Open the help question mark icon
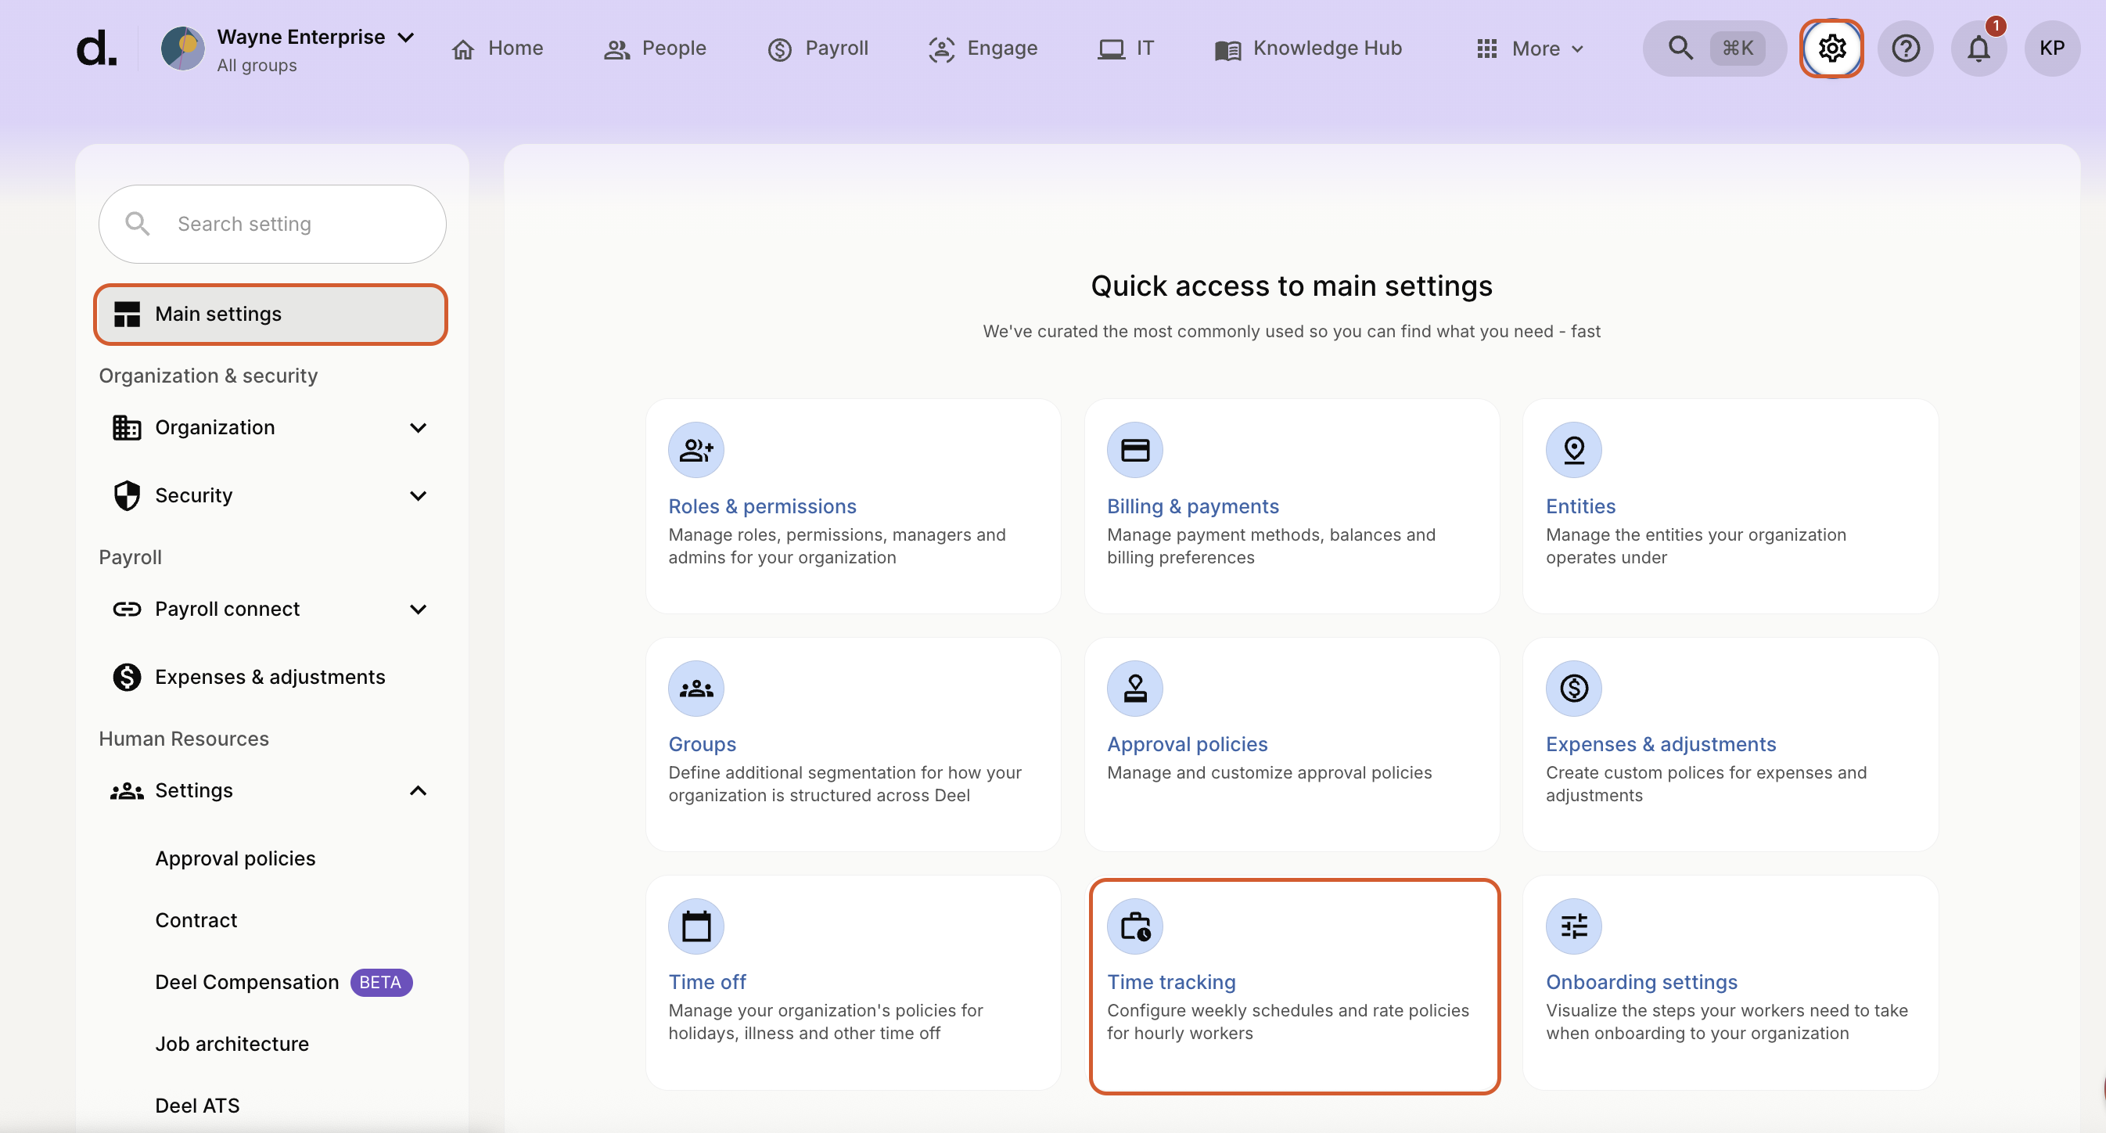 pos(1905,49)
